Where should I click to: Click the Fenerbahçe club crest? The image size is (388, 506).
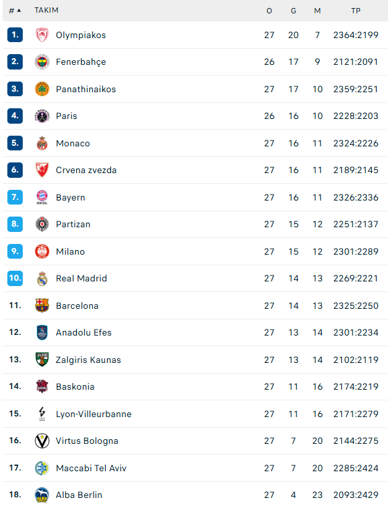(x=42, y=62)
